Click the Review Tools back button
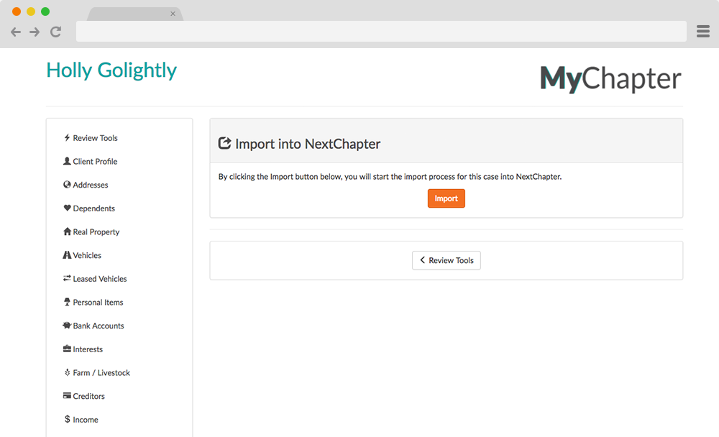This screenshot has width=719, height=437. tap(446, 260)
